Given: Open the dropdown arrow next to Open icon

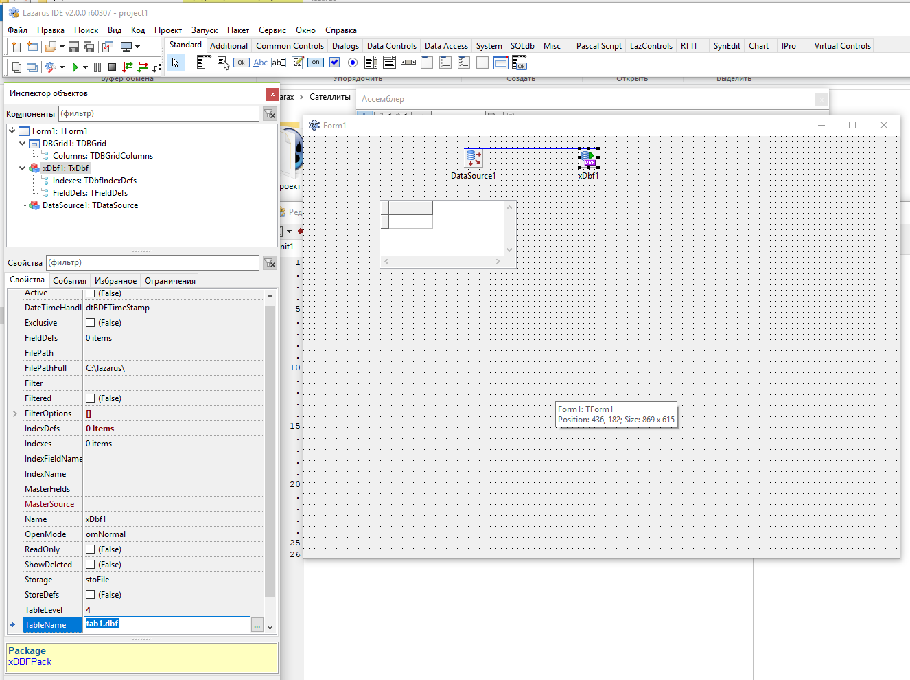Looking at the screenshot, I should [62, 47].
